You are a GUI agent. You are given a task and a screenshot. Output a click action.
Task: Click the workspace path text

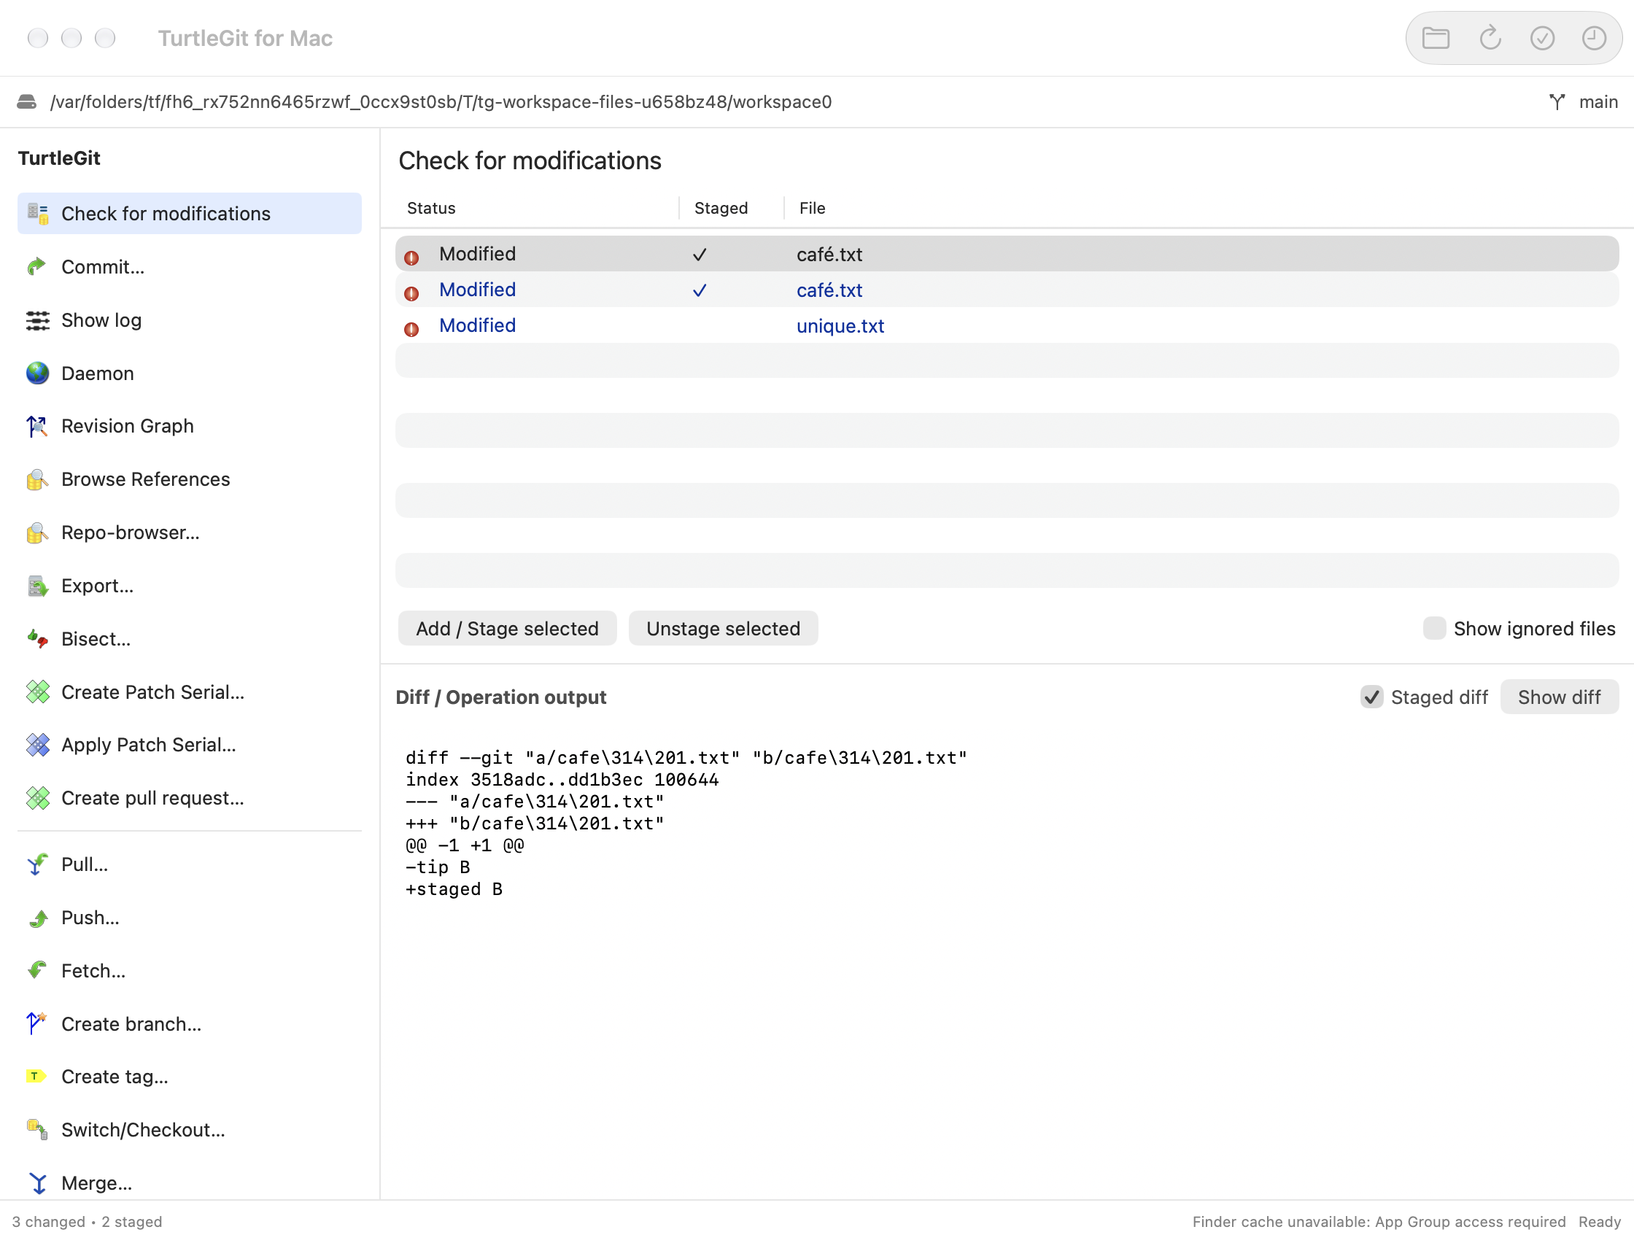441,102
